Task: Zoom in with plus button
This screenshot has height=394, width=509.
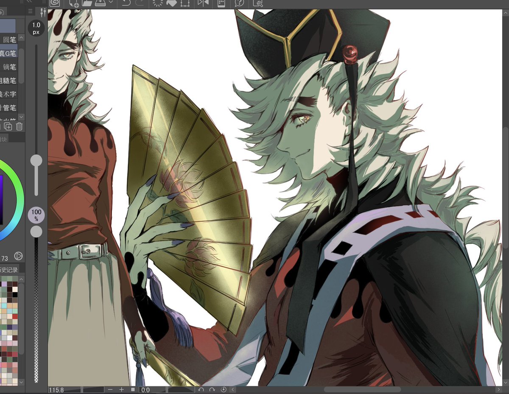Action: pyautogui.click(x=122, y=390)
